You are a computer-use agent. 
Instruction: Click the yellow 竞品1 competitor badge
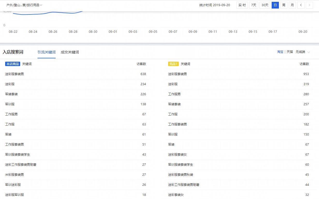[173, 64]
